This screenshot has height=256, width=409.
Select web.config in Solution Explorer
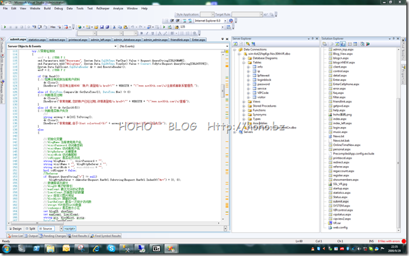tap(340, 228)
